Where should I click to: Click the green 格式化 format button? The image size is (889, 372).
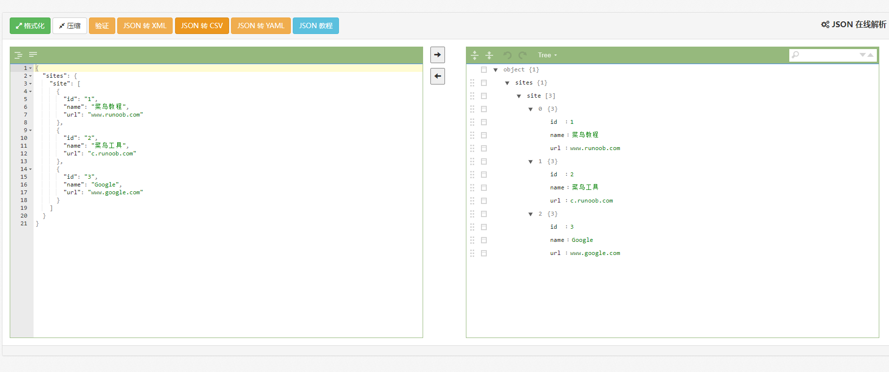30,26
